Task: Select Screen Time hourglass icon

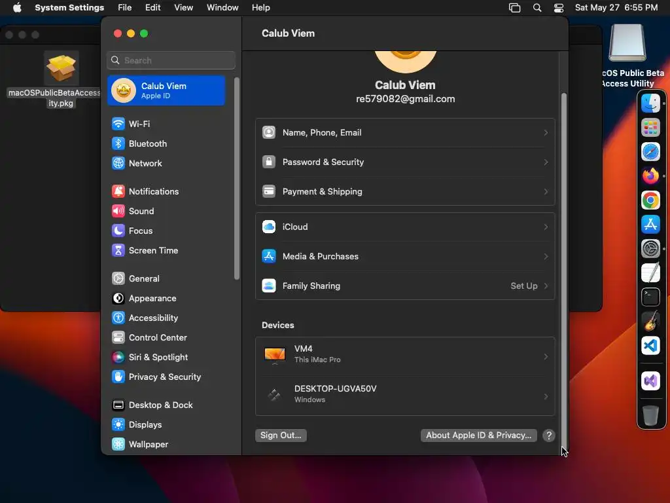Action: click(x=118, y=251)
